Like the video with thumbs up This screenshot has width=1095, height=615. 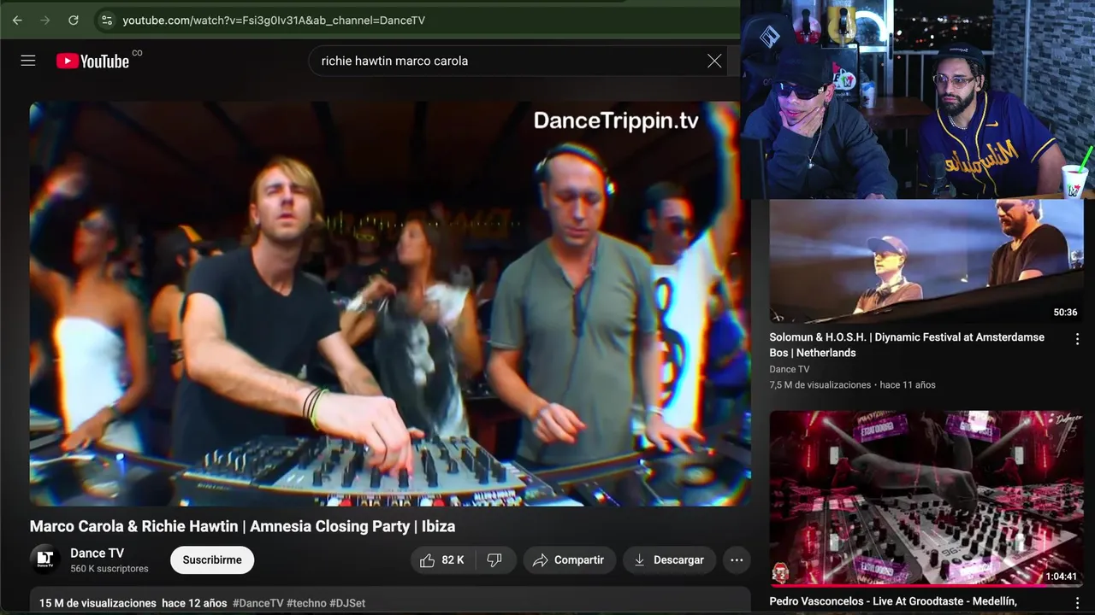(x=442, y=559)
